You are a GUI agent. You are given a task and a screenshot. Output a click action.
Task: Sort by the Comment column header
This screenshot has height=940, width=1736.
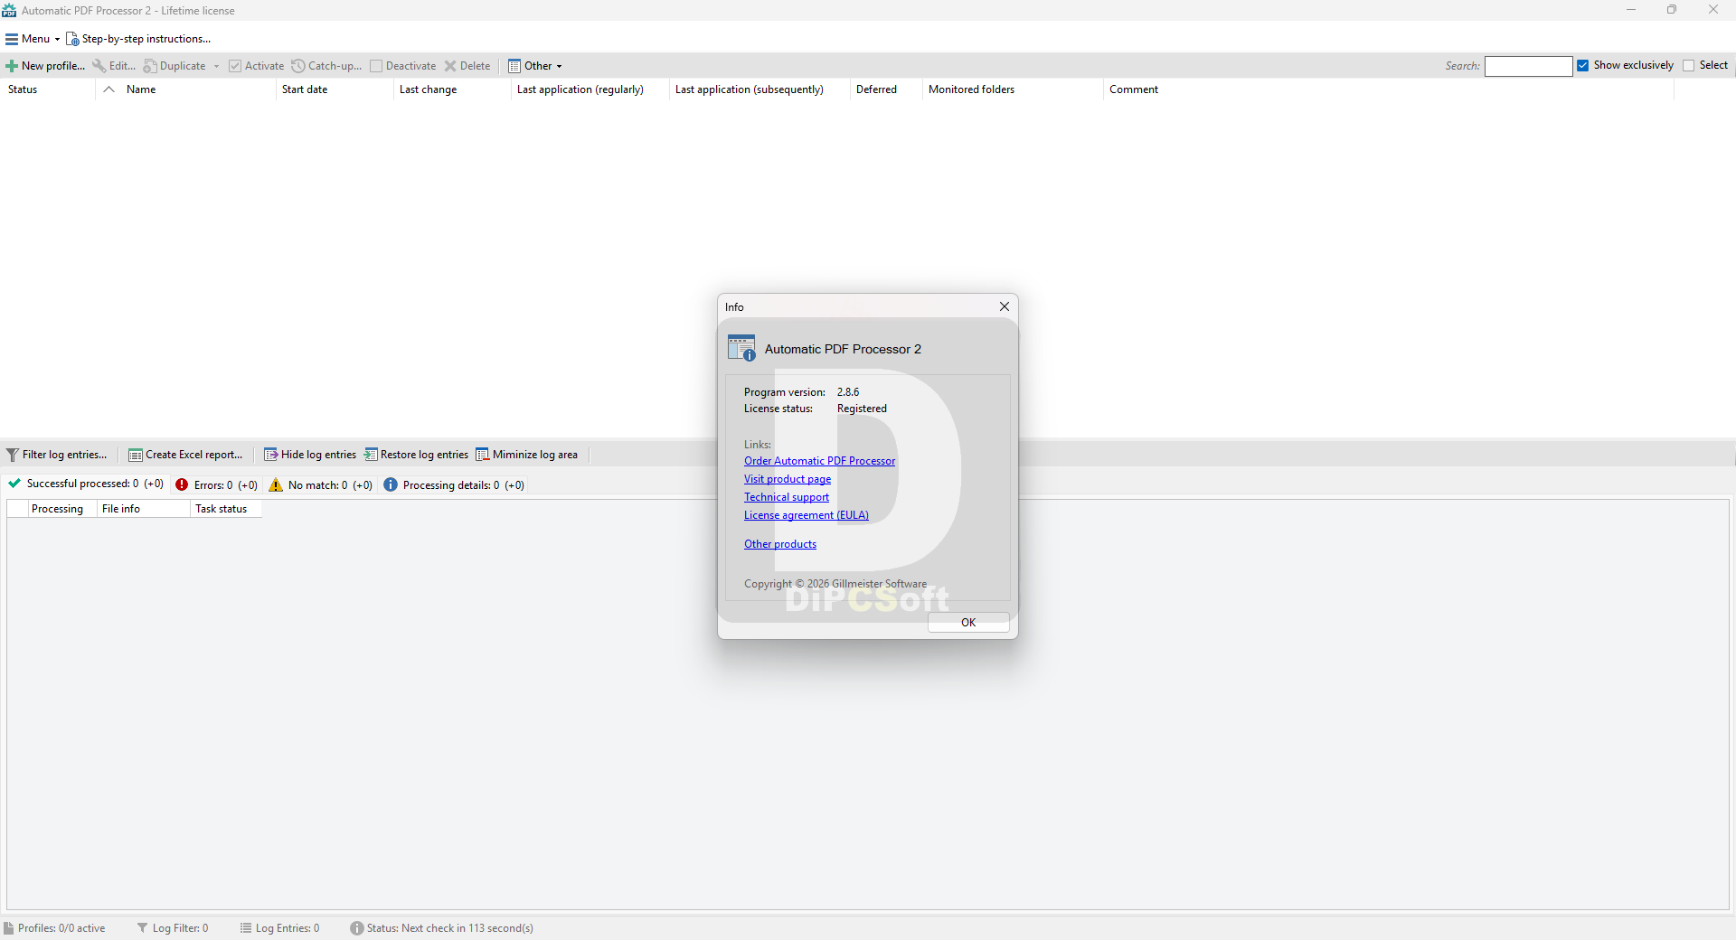click(1388, 89)
